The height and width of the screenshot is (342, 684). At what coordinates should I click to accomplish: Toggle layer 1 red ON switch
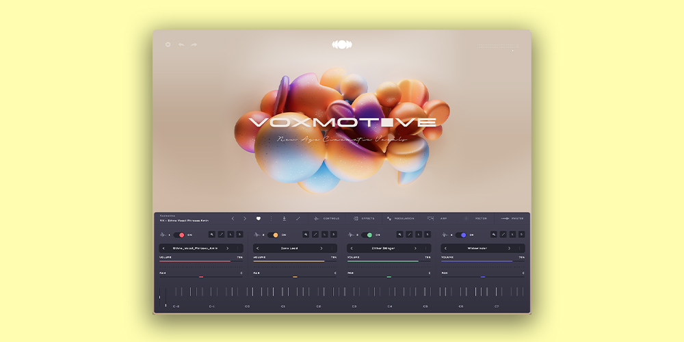coord(179,235)
